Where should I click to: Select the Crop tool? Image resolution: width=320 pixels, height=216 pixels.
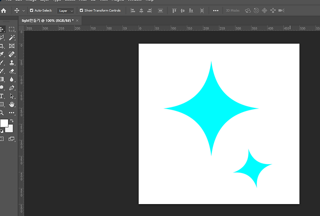[x=2, y=46]
